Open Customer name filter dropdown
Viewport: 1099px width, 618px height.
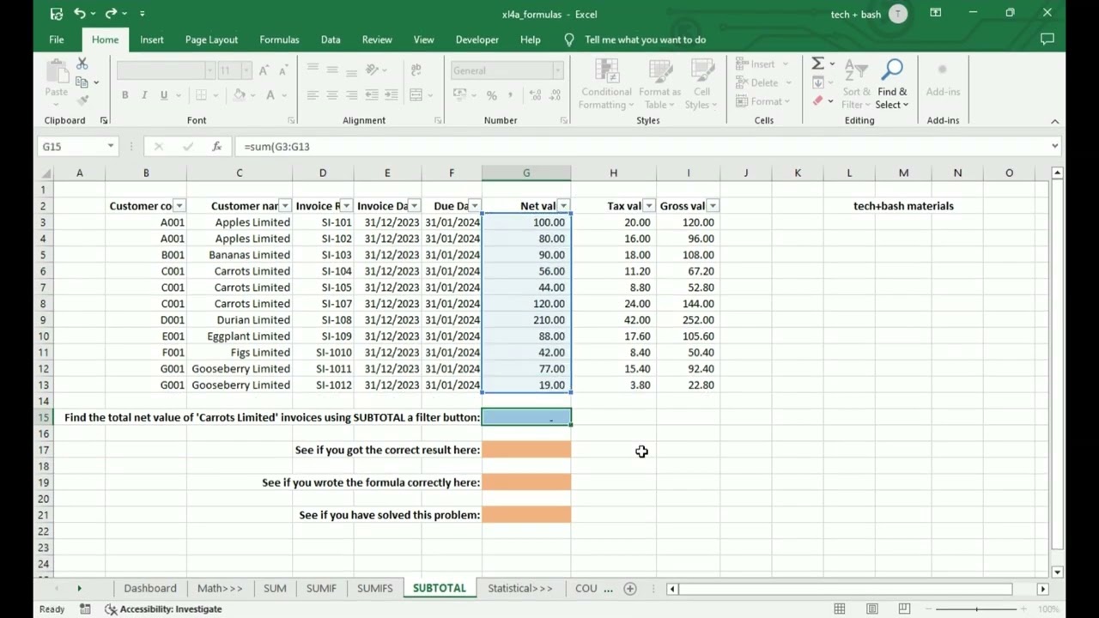point(285,206)
